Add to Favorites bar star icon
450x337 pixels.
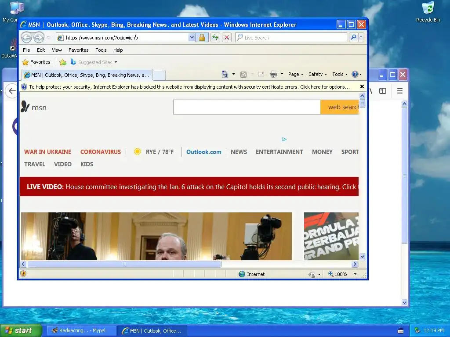click(x=63, y=62)
